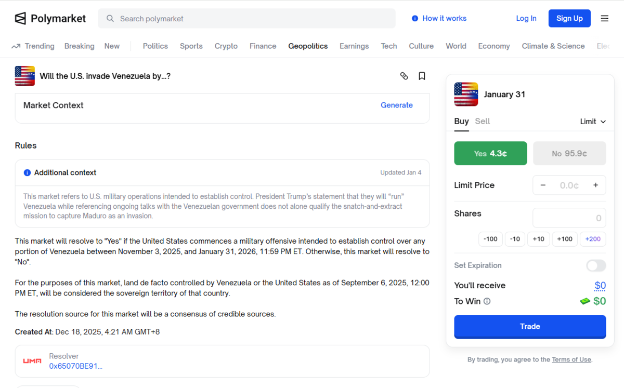Click the Shares input field
The image size is (624, 388).
click(569, 217)
